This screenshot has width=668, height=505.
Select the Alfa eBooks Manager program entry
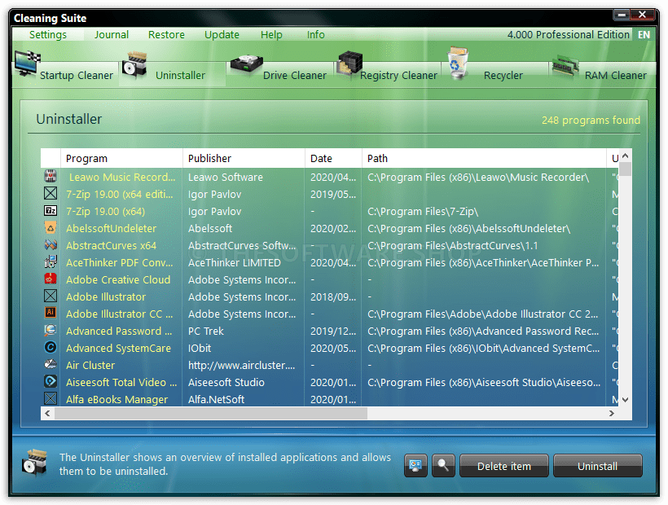[x=116, y=399]
